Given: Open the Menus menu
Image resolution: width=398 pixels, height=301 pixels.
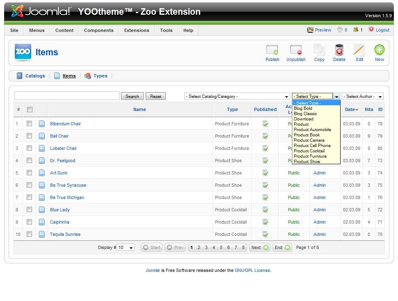Looking at the screenshot, I should click(x=37, y=30).
